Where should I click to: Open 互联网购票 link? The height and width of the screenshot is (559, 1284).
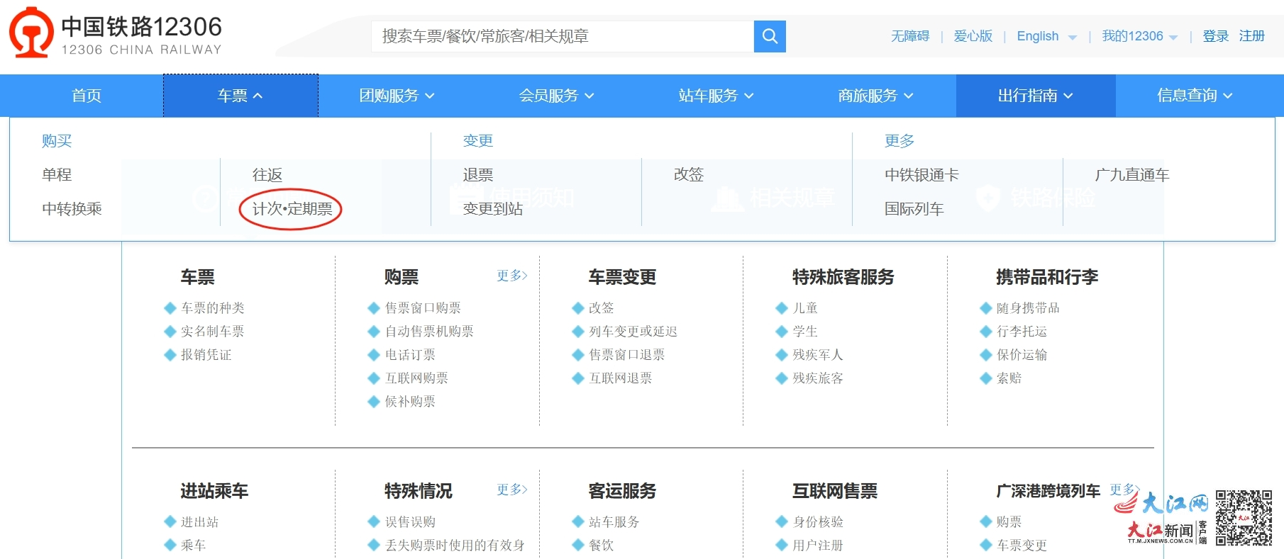click(416, 378)
